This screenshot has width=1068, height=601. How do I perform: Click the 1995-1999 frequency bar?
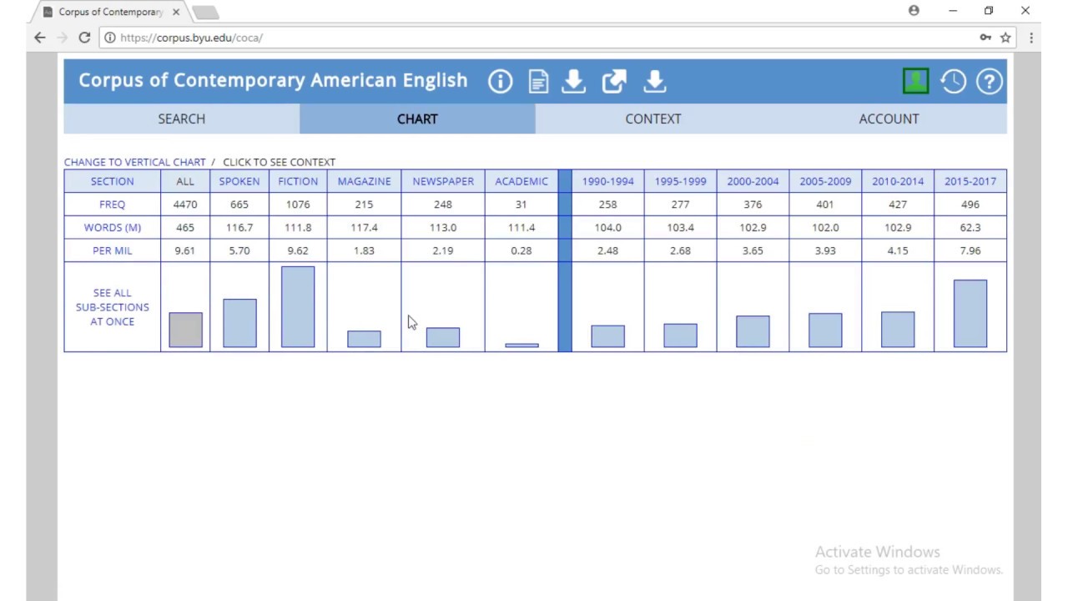[680, 336]
